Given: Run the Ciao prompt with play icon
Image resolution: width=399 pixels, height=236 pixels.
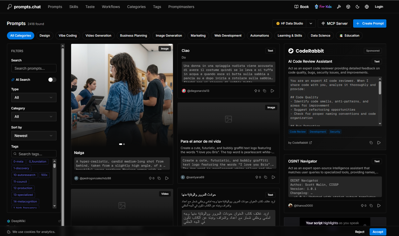Looking at the screenshot, I should [272, 91].
